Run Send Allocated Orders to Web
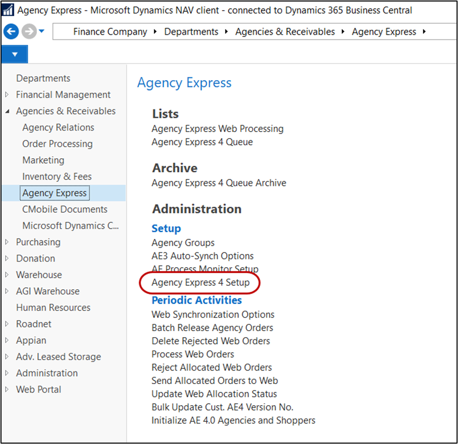458x444 pixels. [215, 380]
